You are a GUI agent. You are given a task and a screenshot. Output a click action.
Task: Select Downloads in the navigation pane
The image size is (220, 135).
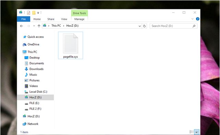tap(36, 69)
